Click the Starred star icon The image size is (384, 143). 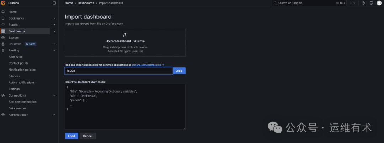pos(3,25)
